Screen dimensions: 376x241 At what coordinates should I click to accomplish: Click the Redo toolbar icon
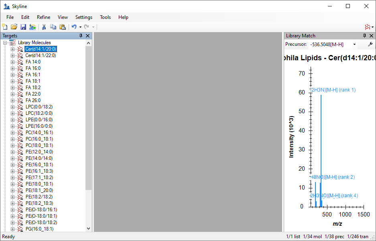pyautogui.click(x=87, y=27)
